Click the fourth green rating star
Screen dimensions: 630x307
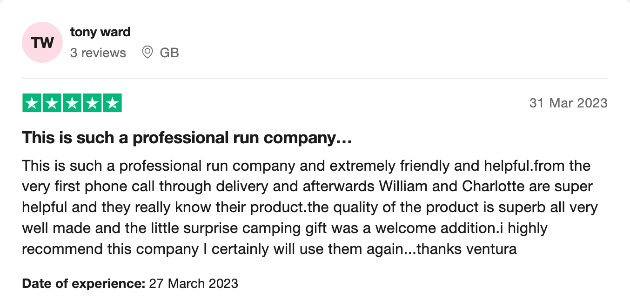(x=92, y=103)
